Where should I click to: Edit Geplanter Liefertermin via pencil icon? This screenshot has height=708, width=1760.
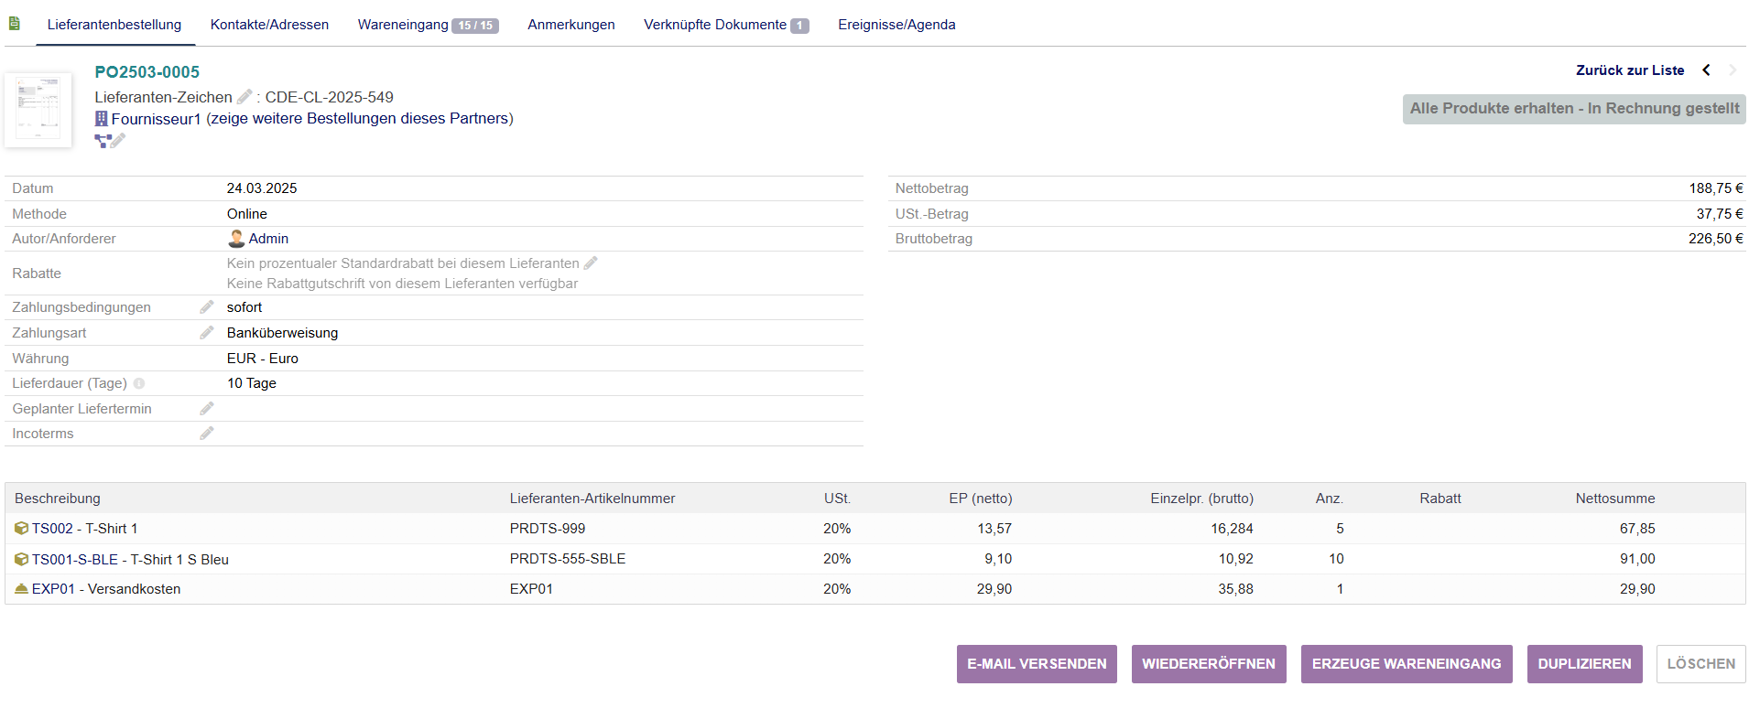point(207,409)
